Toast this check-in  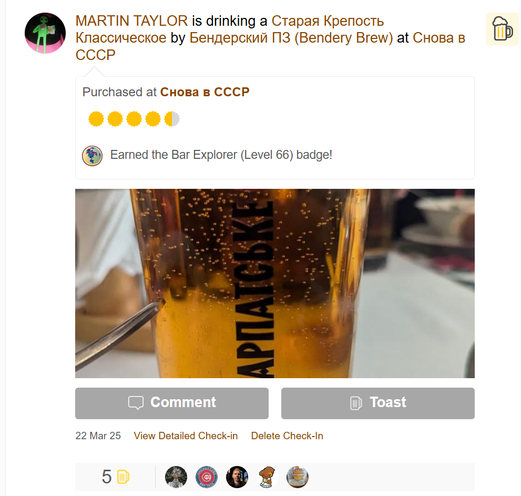378,403
